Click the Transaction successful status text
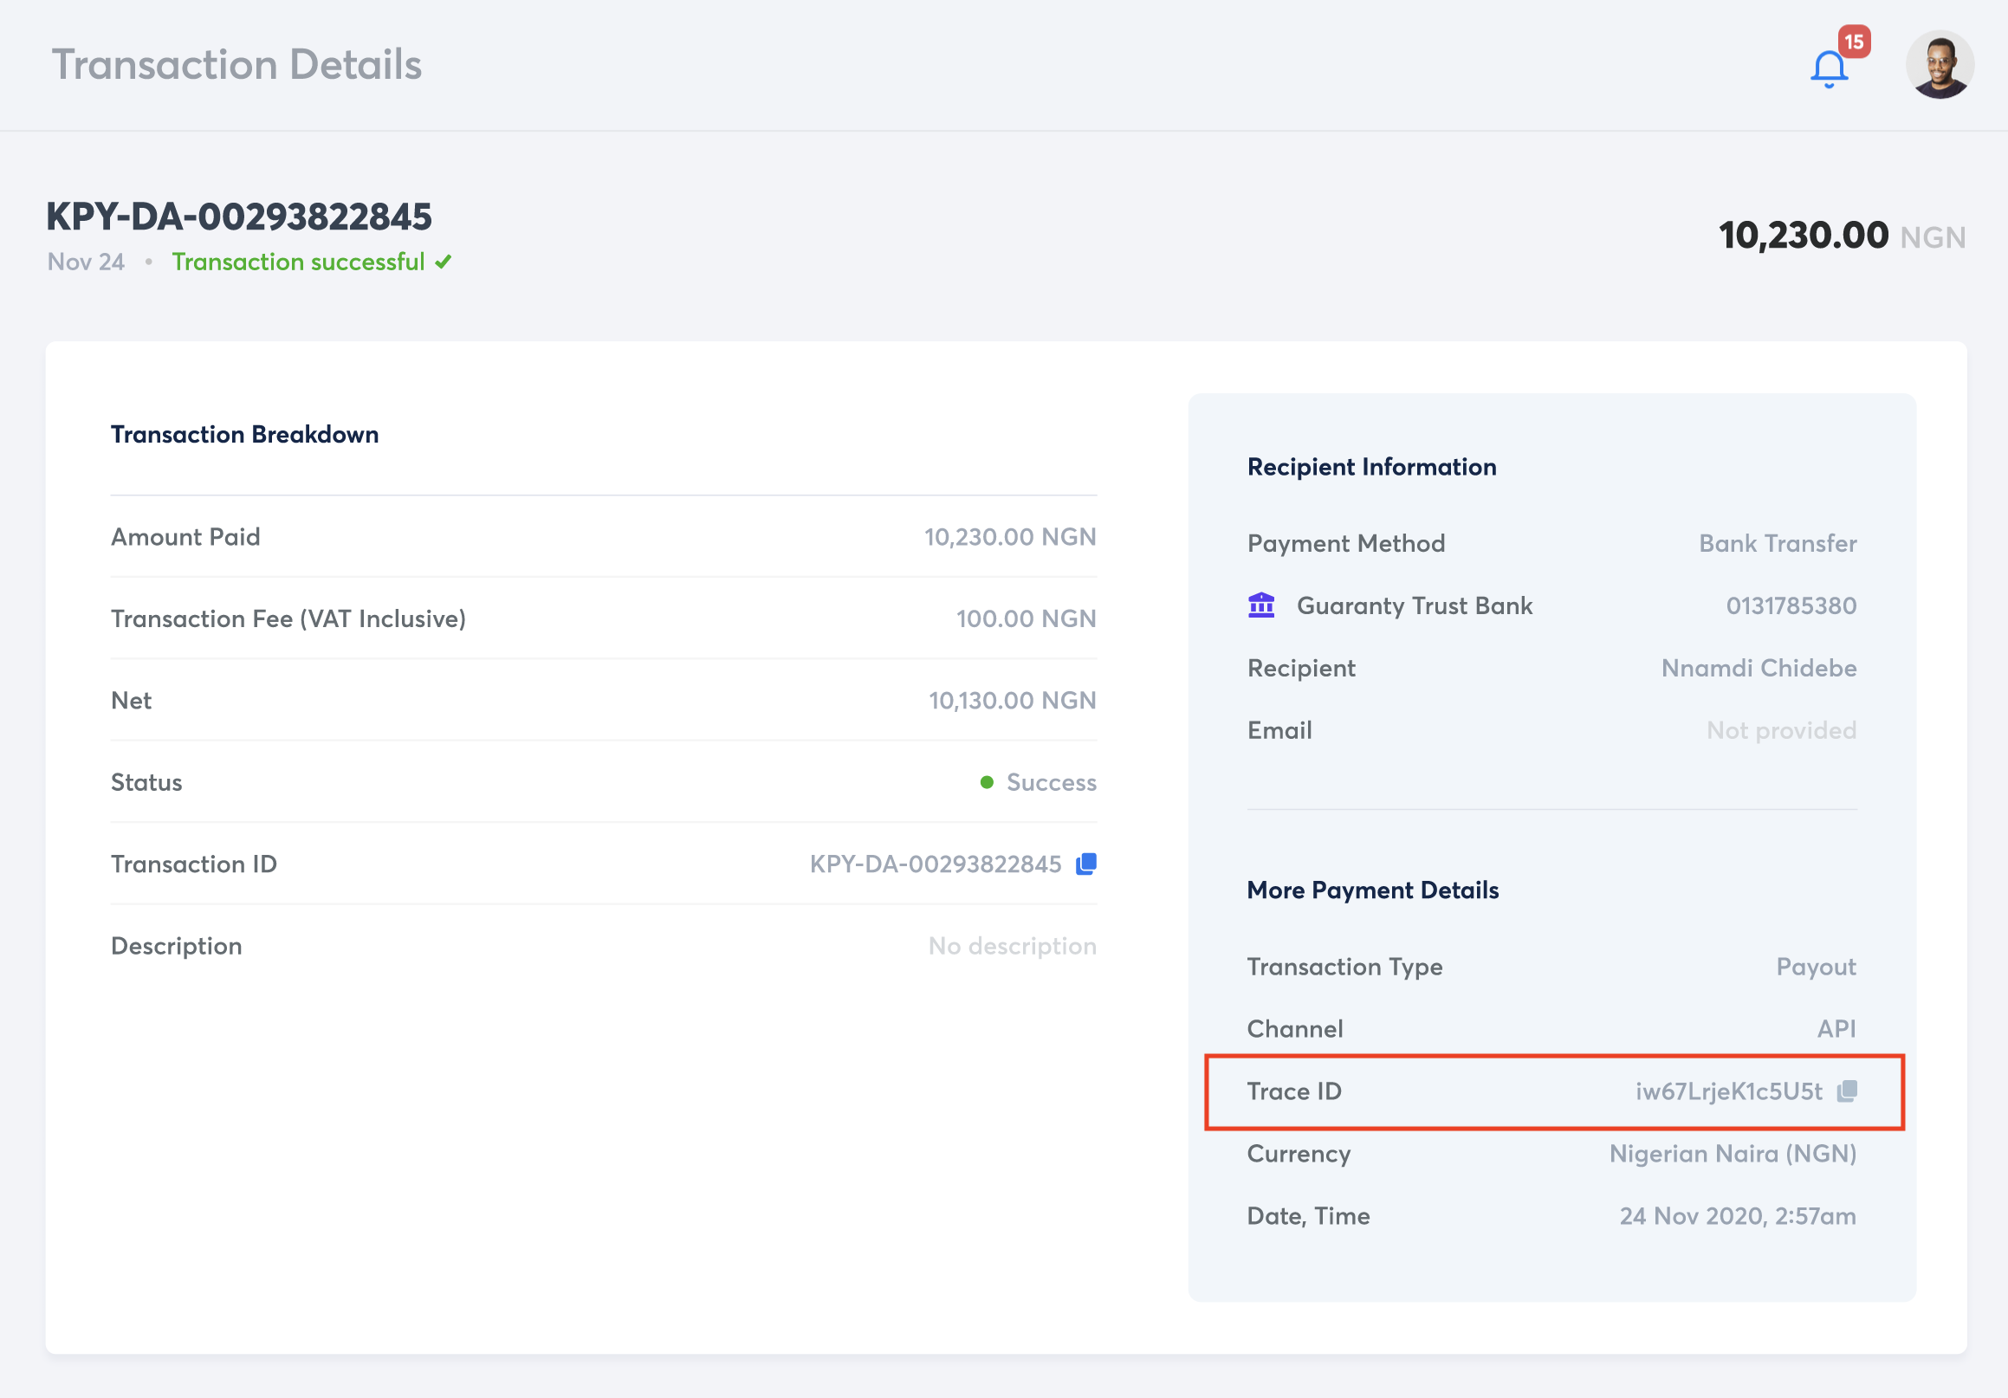This screenshot has width=2008, height=1398. tap(297, 262)
